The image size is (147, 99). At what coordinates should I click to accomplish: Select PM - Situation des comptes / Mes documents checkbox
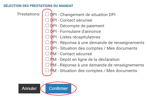tap(47, 70)
